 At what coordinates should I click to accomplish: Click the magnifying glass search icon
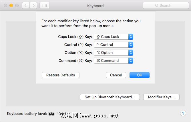coord(156,5)
